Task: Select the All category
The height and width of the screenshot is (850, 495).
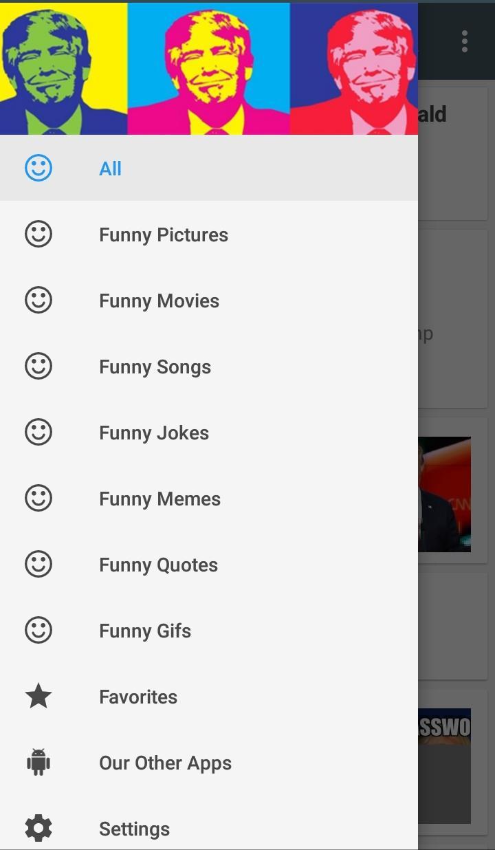Action: click(209, 168)
